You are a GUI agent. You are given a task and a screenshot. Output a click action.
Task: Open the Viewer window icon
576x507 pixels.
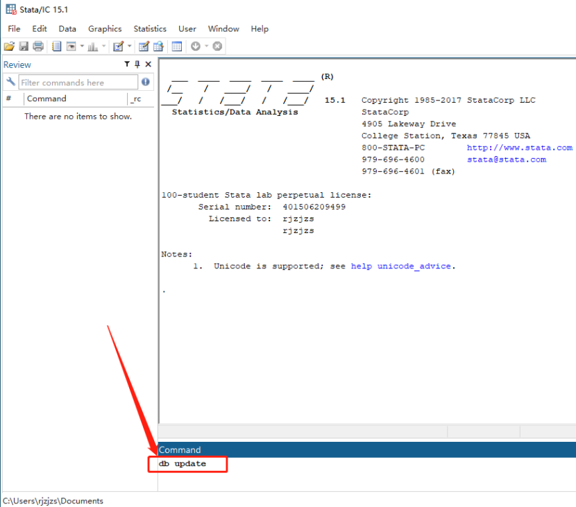pos(71,46)
